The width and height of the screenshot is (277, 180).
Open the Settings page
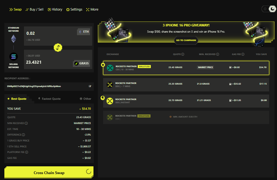tap(74, 10)
